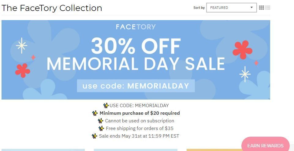Switch to list view layout
The image size is (294, 151).
pyautogui.click(x=268, y=8)
